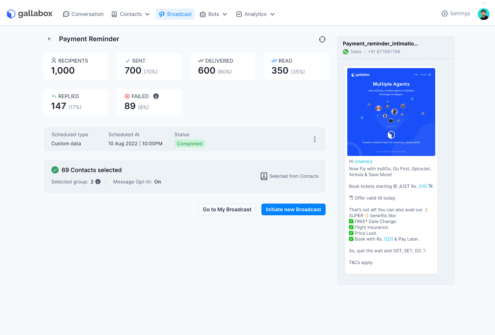The height and width of the screenshot is (335, 495).
Task: Click the {{name}} placeholder in message
Action: pos(363,161)
